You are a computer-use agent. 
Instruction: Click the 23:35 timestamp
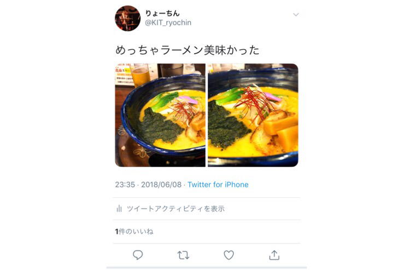[125, 185]
